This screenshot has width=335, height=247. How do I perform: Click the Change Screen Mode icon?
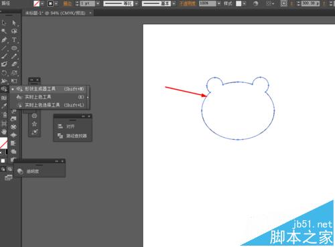point(8,178)
